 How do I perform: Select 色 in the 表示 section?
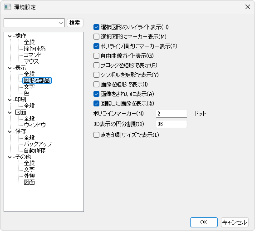(26, 93)
